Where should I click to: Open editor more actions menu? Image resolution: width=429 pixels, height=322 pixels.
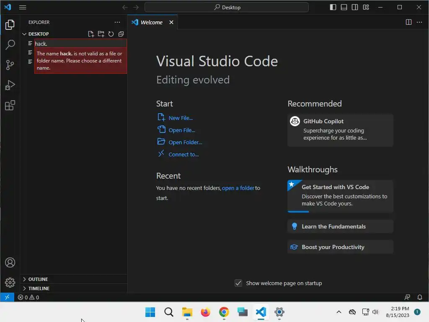click(419, 22)
